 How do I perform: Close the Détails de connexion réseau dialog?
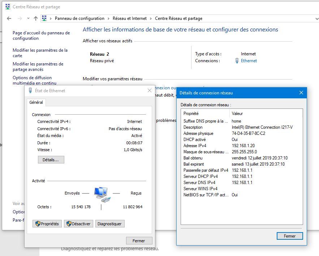pyautogui.click(x=301, y=93)
